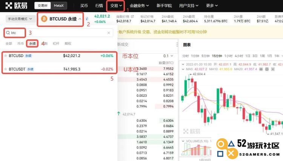Click the 24h最低 value $41,148.4

(x=169, y=21)
